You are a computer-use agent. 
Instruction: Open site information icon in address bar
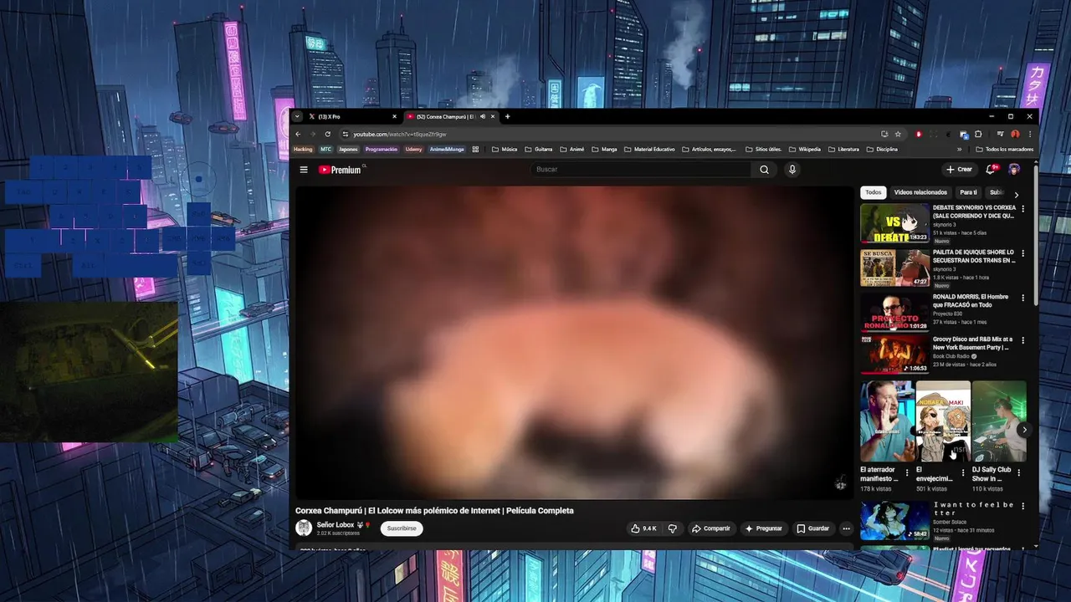click(x=346, y=134)
